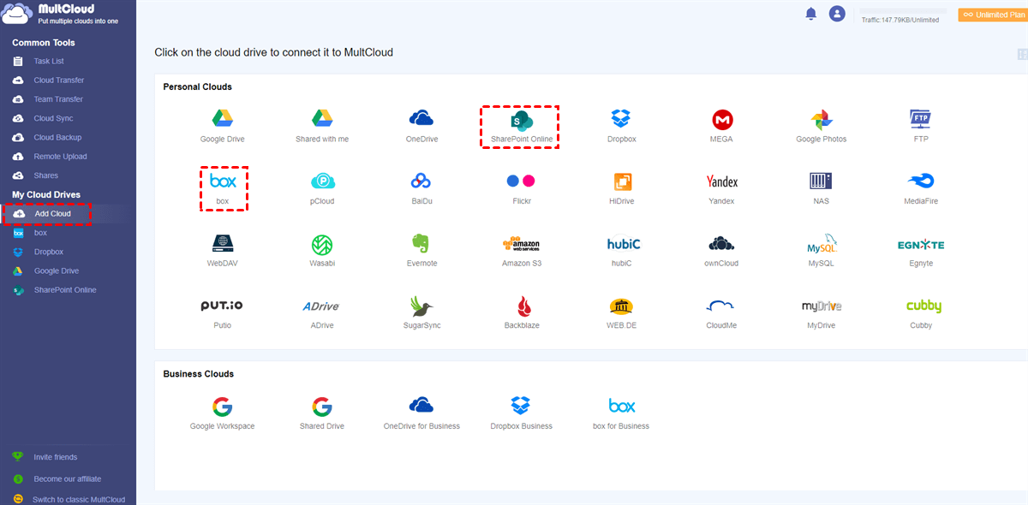Add Amazon S3 storage
The width and height of the screenshot is (1028, 505).
pyautogui.click(x=521, y=252)
